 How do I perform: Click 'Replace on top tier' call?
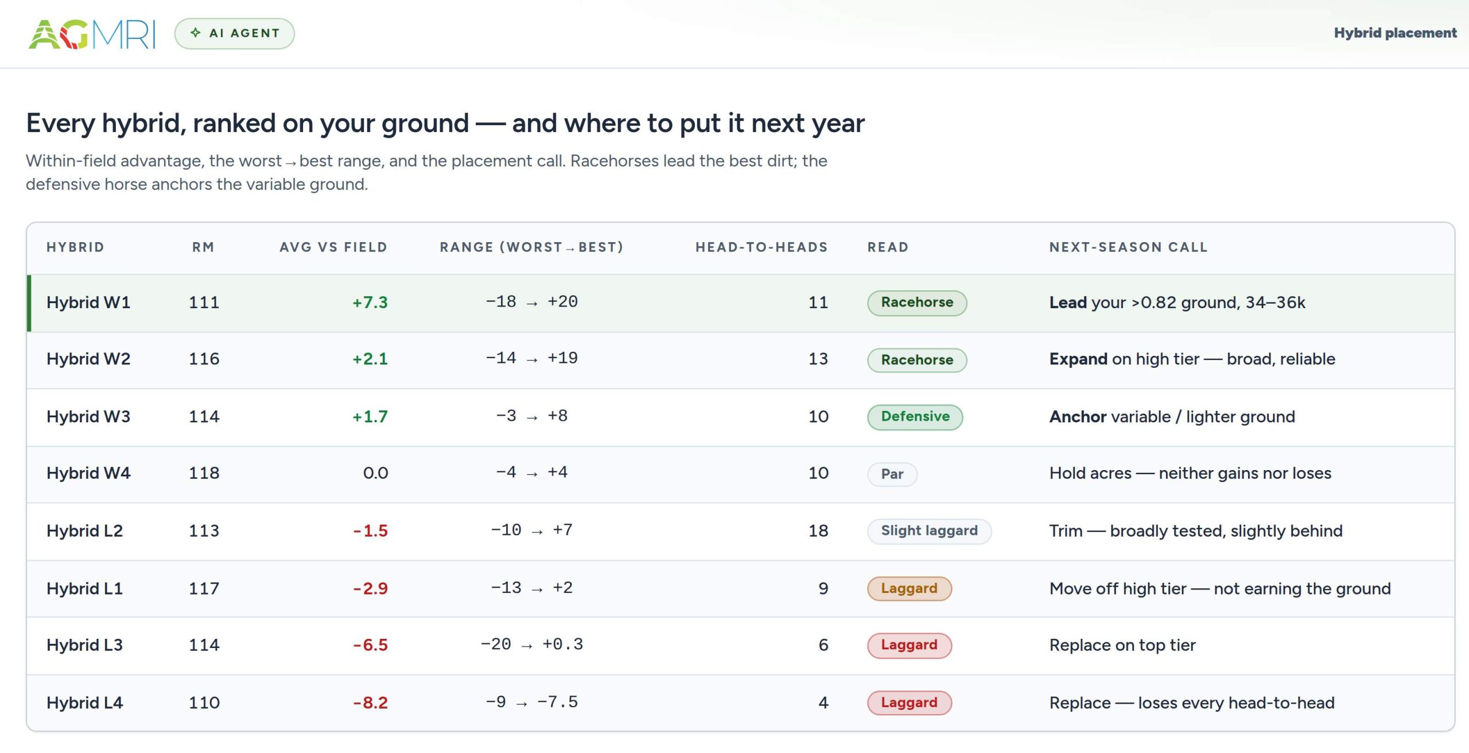point(1122,645)
